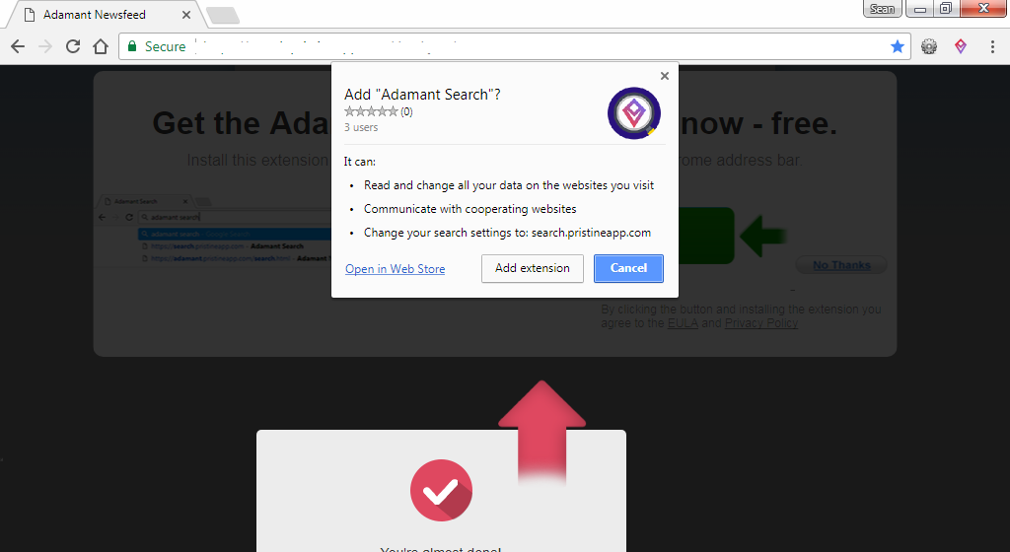Close the Adamant Newsfeed tab
Screen dimensions: 1010x552
point(186,14)
